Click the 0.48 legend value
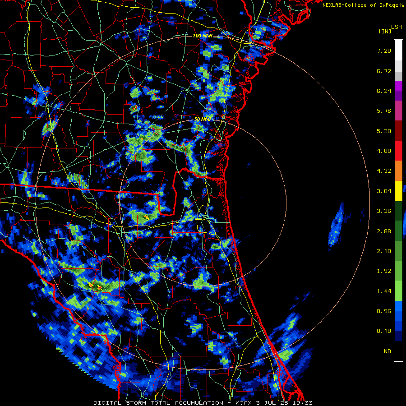The height and width of the screenshot is (406, 406). (x=384, y=331)
